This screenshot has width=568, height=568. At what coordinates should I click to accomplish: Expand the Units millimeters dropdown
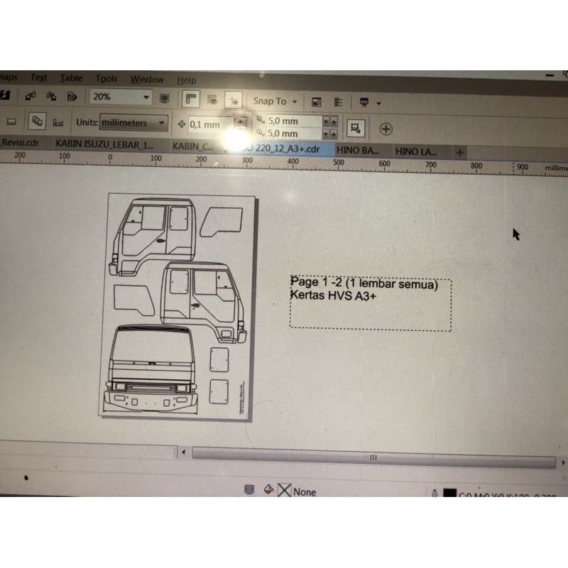162,123
